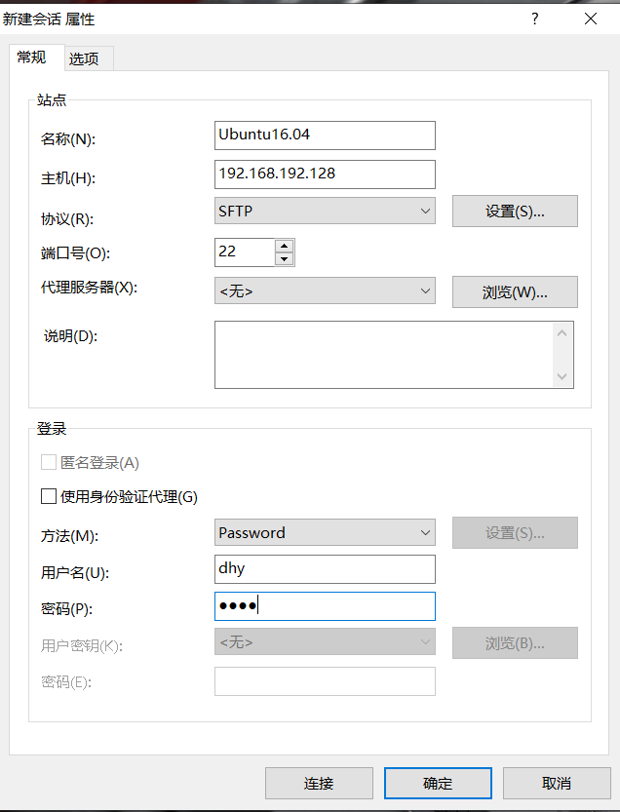Toggle the 匿名登录 checkbox
The width and height of the screenshot is (620, 812).
coord(49,462)
